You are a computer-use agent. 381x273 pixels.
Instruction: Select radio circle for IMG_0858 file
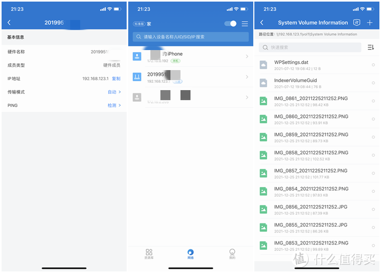point(373,155)
